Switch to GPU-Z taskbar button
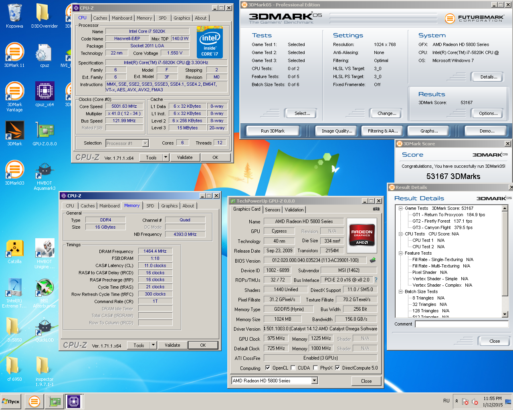Viewport: 513px width, 410px height. [54, 401]
